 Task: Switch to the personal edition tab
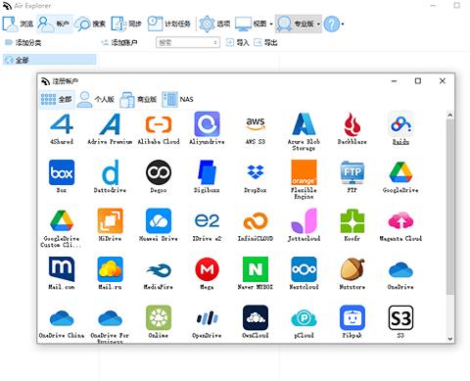(96, 99)
